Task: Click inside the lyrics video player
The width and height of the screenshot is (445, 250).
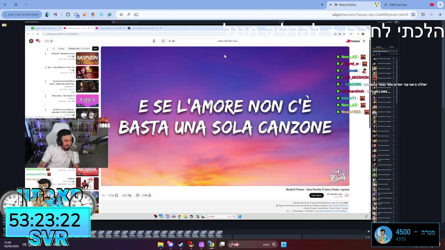Action: click(x=225, y=116)
